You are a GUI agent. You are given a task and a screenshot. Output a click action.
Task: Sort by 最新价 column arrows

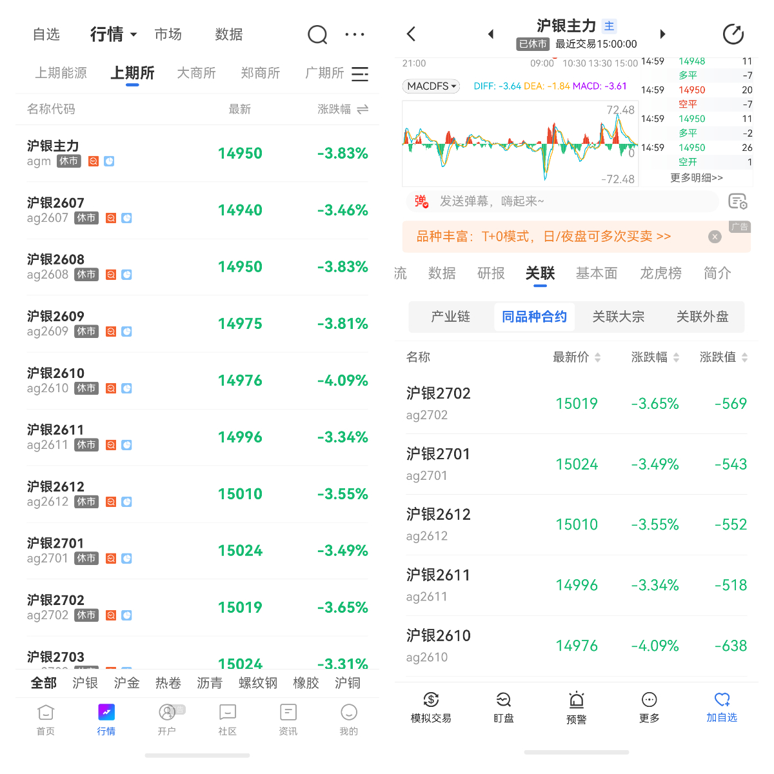pos(597,357)
